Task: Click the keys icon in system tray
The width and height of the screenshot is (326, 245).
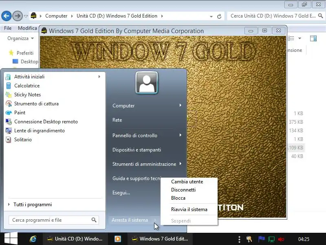Action: 249,239
